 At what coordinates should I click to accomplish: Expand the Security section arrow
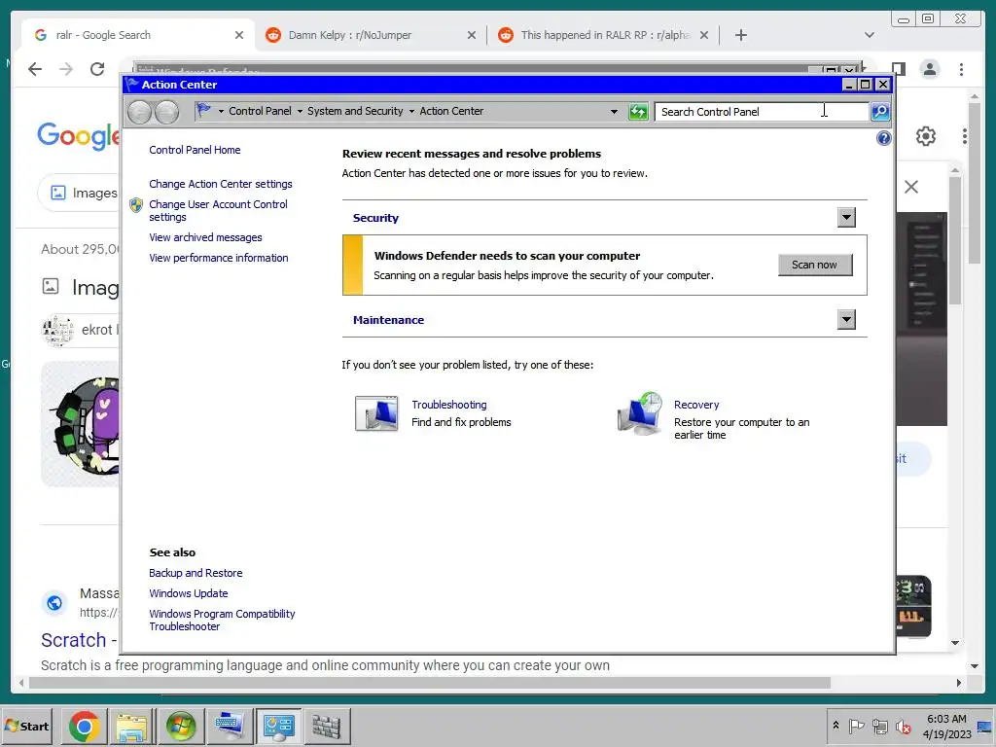(x=846, y=217)
